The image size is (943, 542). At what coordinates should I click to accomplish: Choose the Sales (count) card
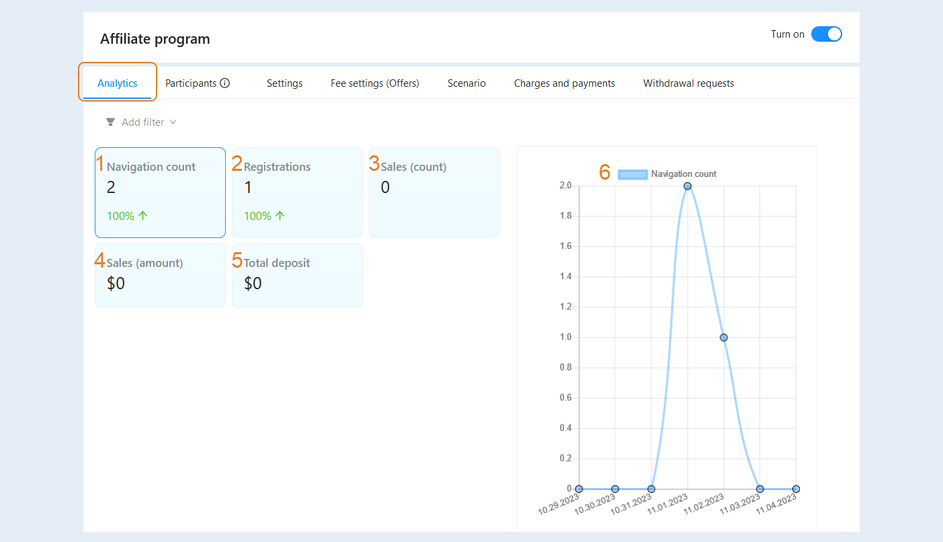(434, 192)
